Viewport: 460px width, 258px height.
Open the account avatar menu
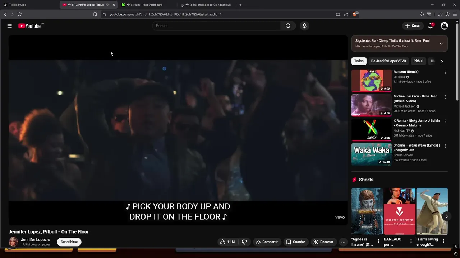(445, 26)
